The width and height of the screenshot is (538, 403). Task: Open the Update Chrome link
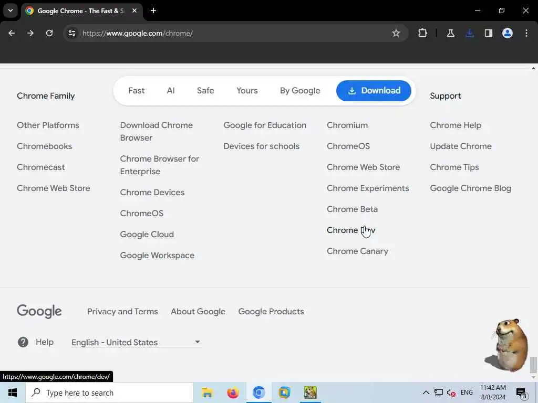coord(460,146)
